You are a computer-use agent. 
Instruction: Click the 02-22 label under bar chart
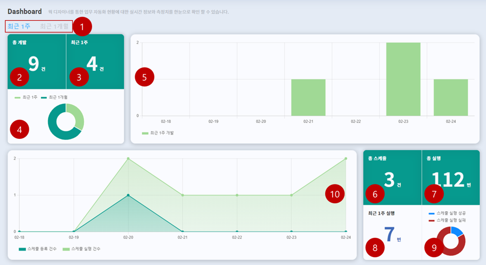point(356,121)
